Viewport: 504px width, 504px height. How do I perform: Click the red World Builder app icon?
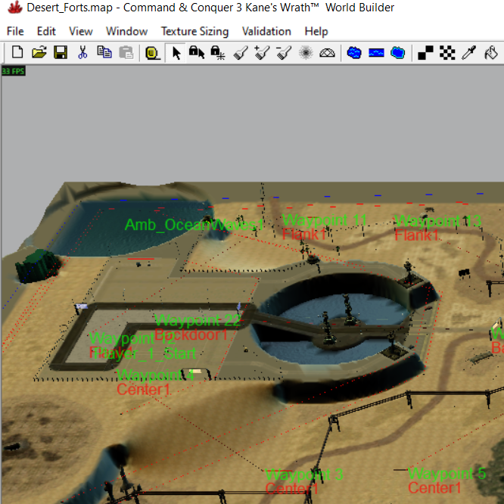(x=15, y=8)
